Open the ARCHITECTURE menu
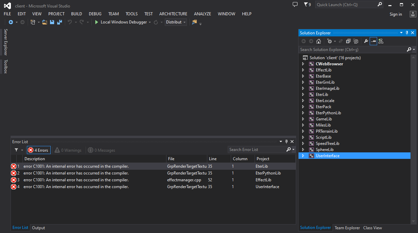This screenshot has height=233, width=418. [x=173, y=14]
